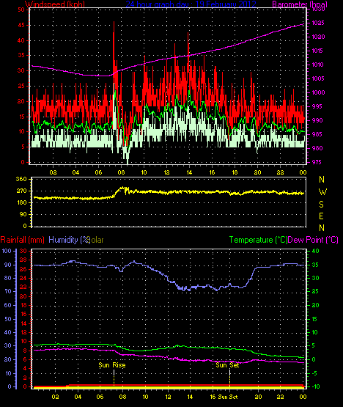This screenshot has height=407, width=343.
Task: Click the Sun Rise marker label
Action: pyautogui.click(x=112, y=365)
